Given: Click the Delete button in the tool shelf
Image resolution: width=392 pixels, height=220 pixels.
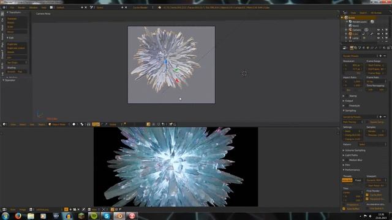Looking at the screenshot, I should (17, 52).
